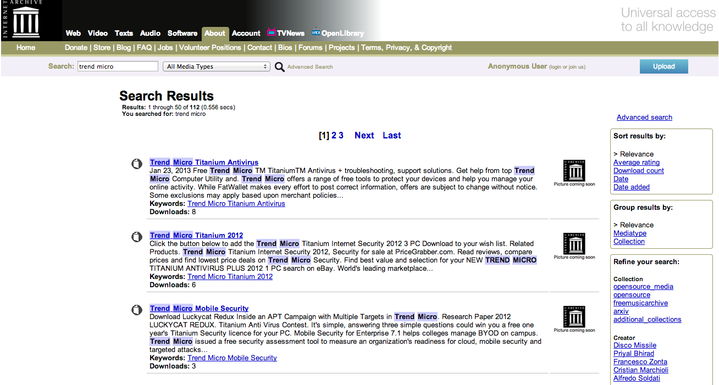This screenshot has height=385, width=719.
Task: Expand the All Media Types dropdown
Action: click(217, 66)
